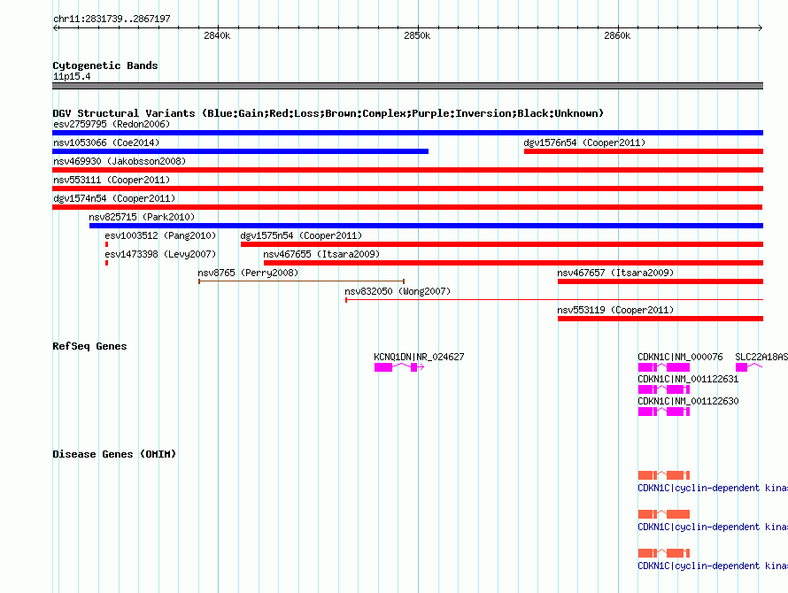Click the CDKN1C|NM_000076 label text
This screenshot has width=788, height=593.
681,357
